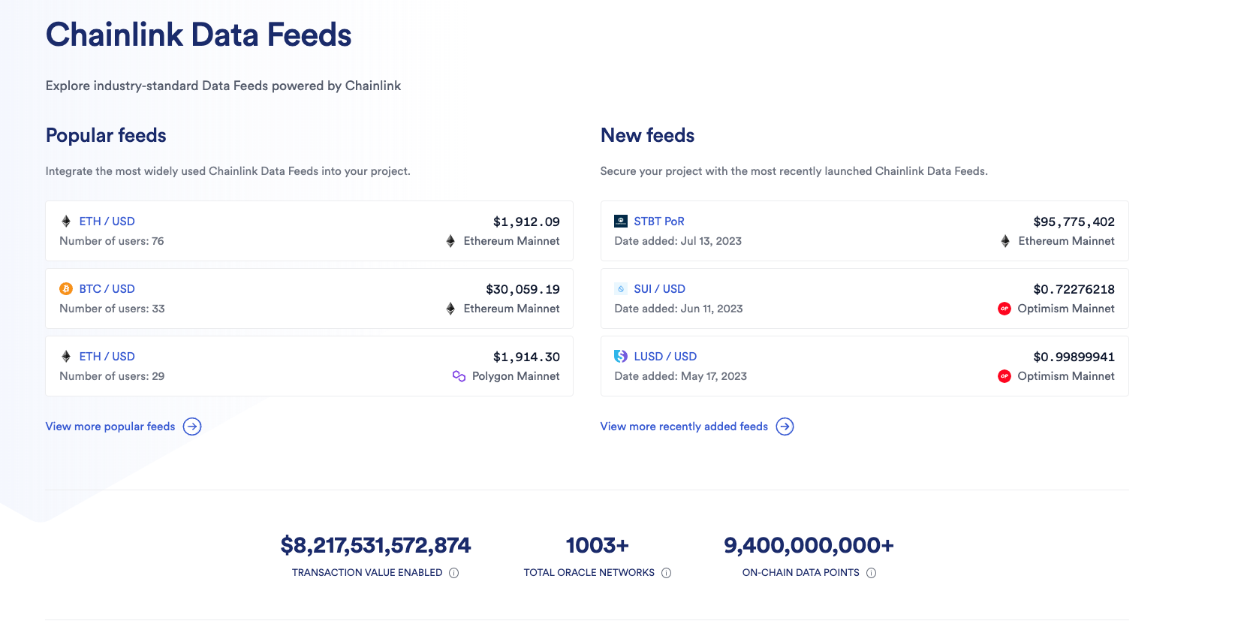Open the STBT PoR feed link
The width and height of the screenshot is (1256, 633).
click(x=658, y=222)
